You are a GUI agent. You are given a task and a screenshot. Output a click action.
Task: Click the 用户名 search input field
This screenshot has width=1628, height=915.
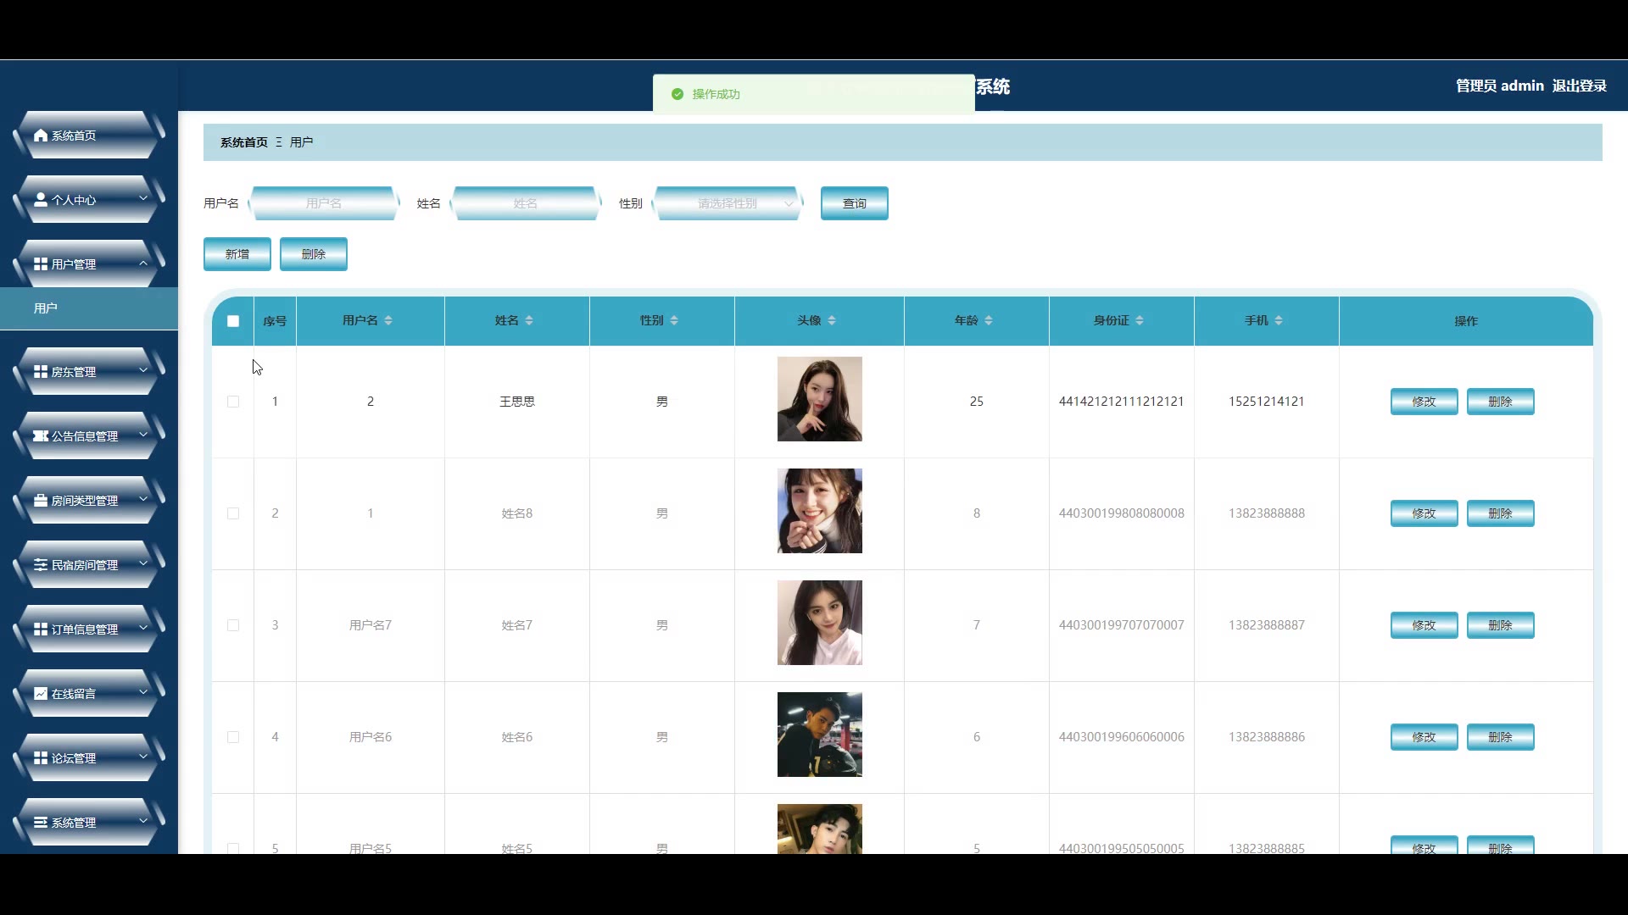323,203
